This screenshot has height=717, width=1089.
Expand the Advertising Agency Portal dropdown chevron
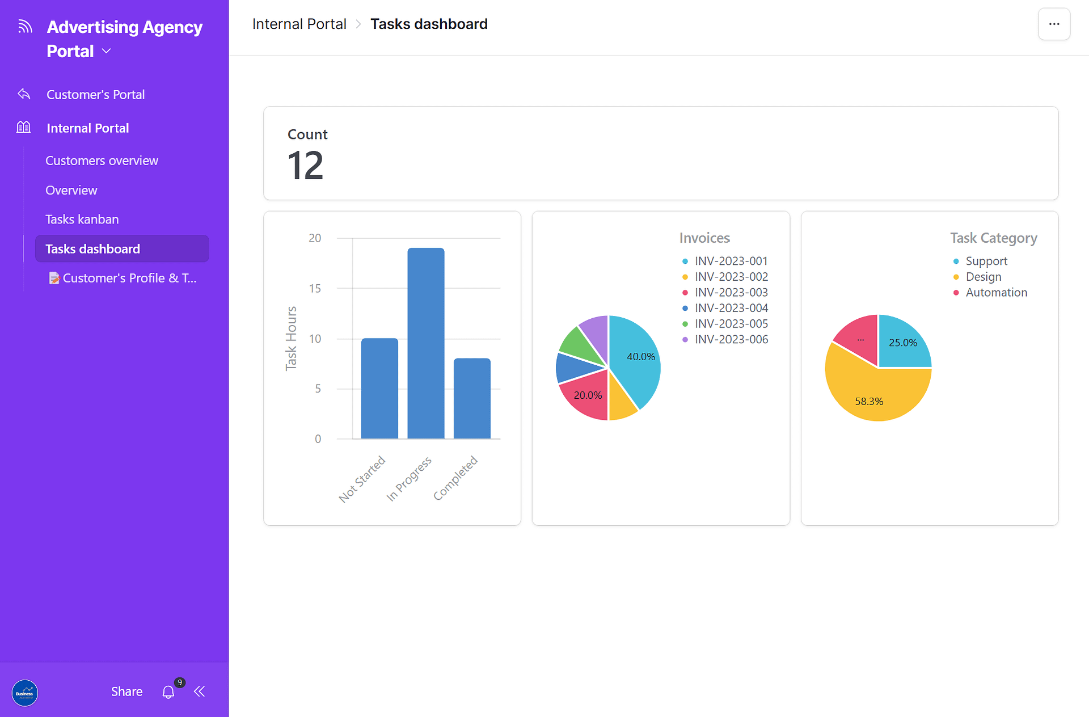(106, 51)
